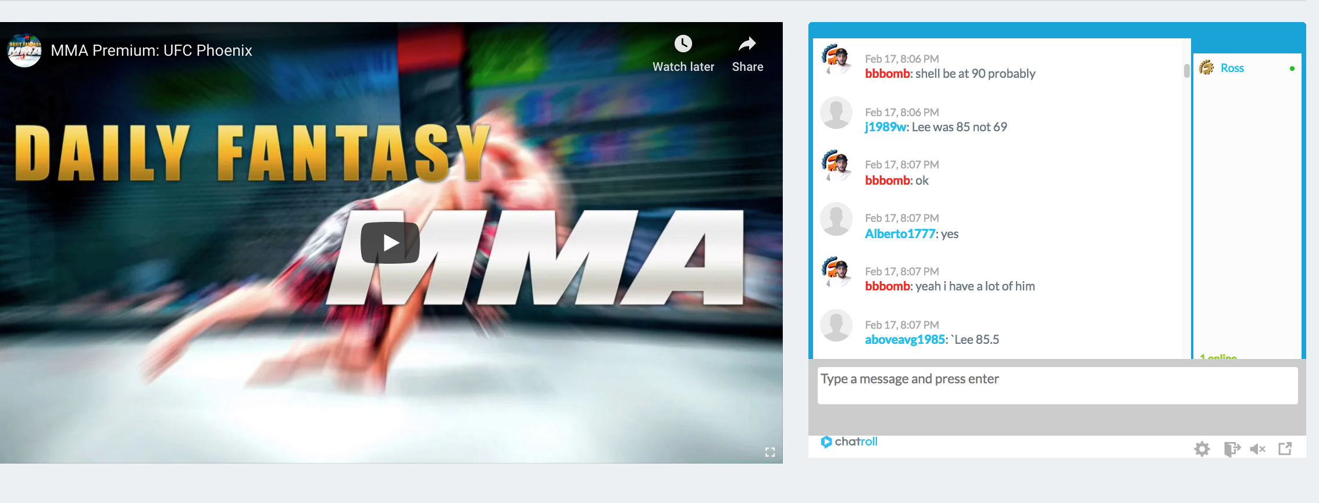Click bbbomb avatar beside 'shell be at 90' message
This screenshot has width=1319, height=503.
point(836,60)
